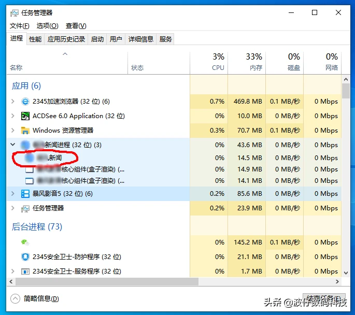This screenshot has height=315, width=355.
Task: Sort by 内存 usage column
Action: (x=247, y=63)
